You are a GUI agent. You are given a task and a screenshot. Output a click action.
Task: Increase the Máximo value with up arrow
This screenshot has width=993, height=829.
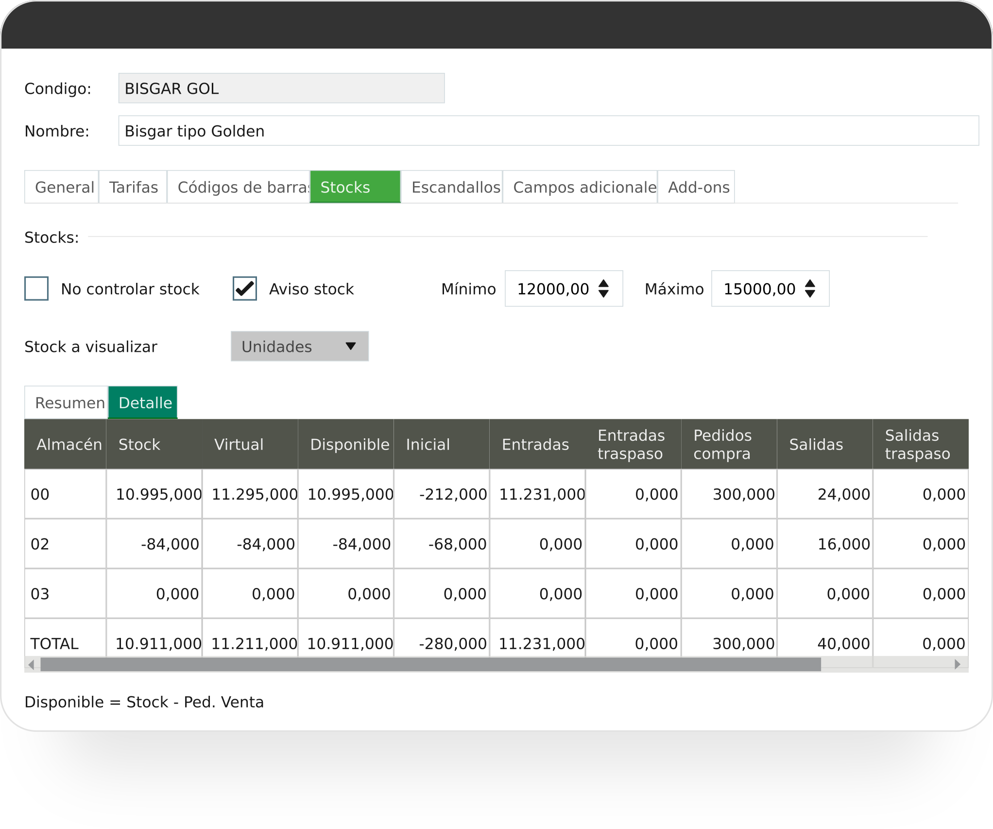[x=810, y=283]
